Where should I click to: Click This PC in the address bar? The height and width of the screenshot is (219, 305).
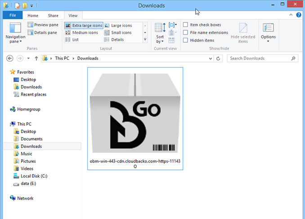coord(62,58)
